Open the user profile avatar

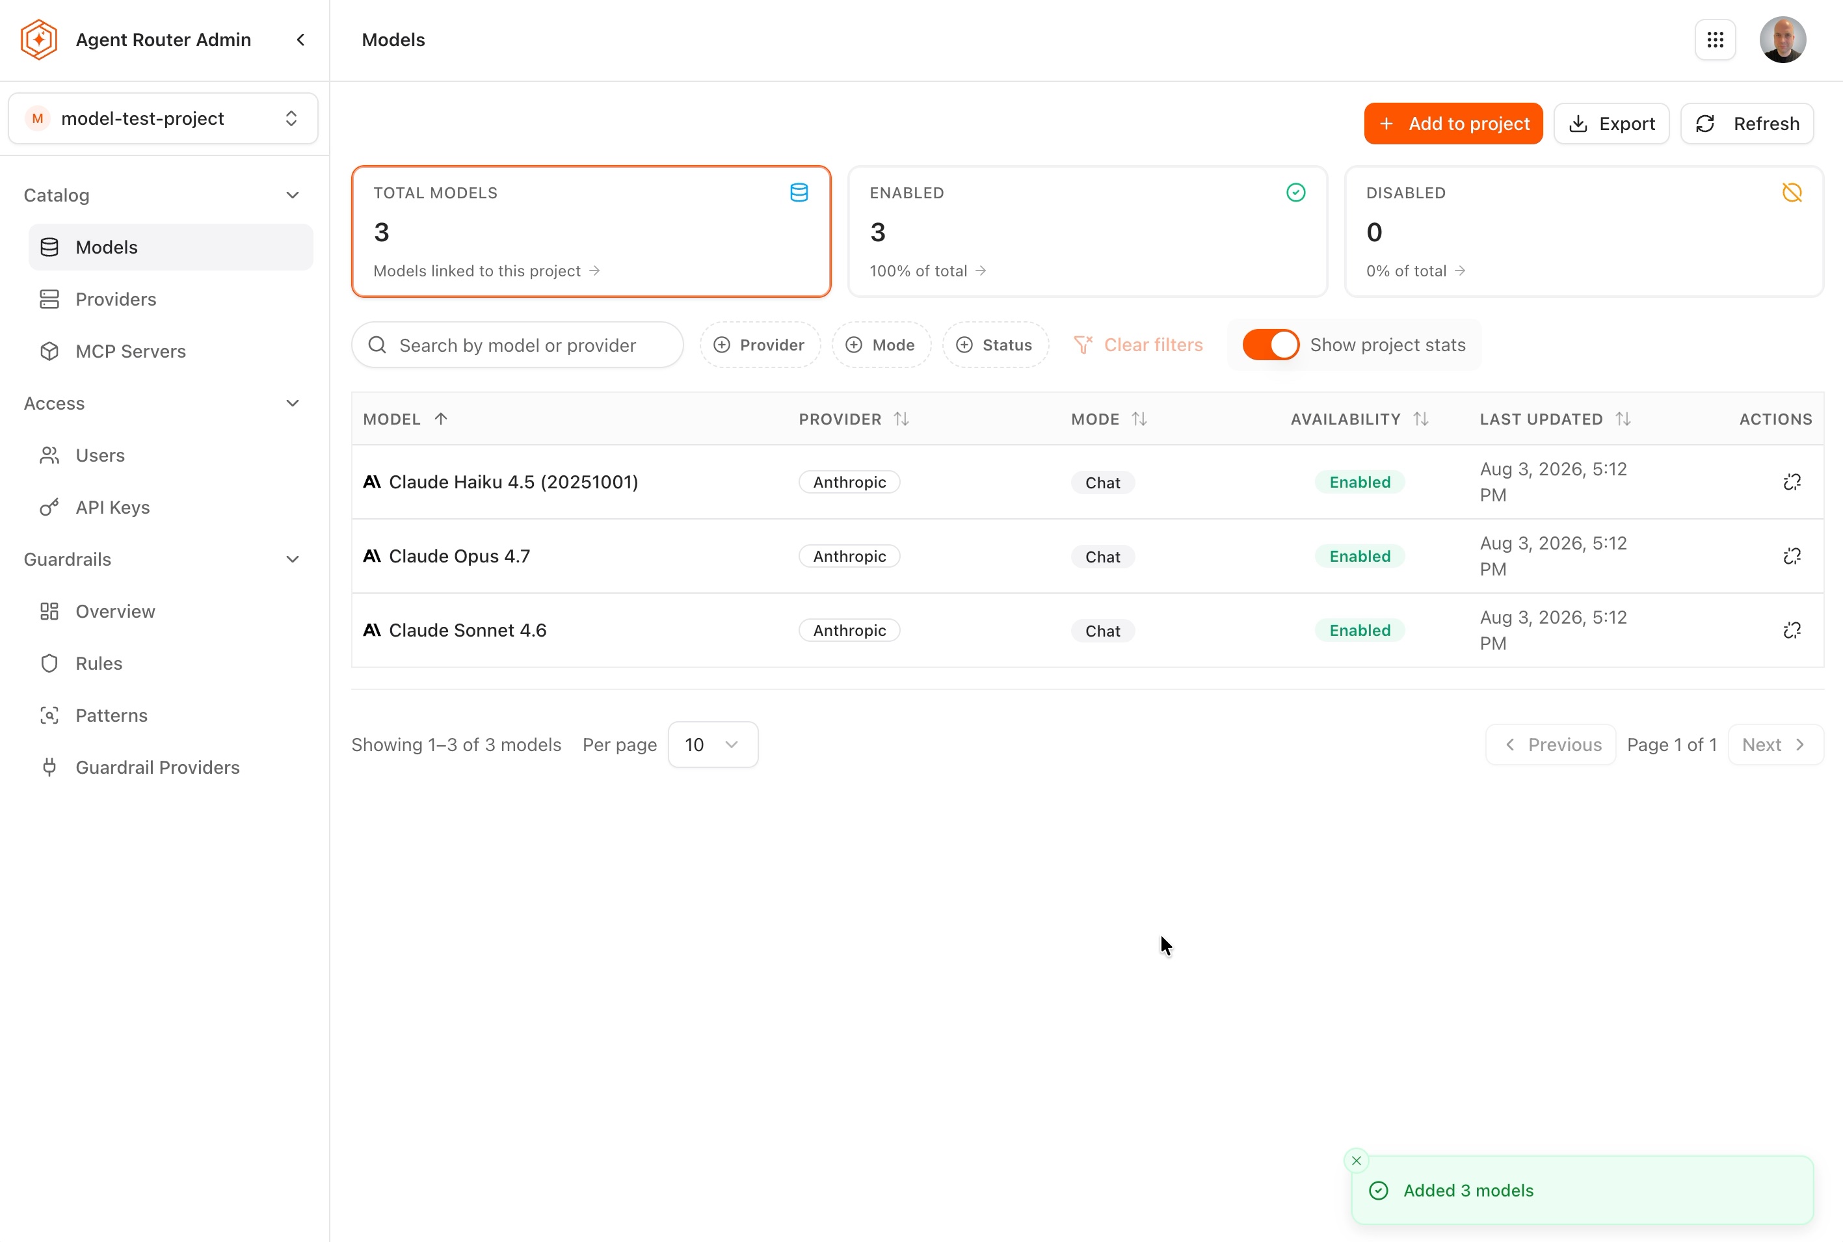[x=1783, y=40]
